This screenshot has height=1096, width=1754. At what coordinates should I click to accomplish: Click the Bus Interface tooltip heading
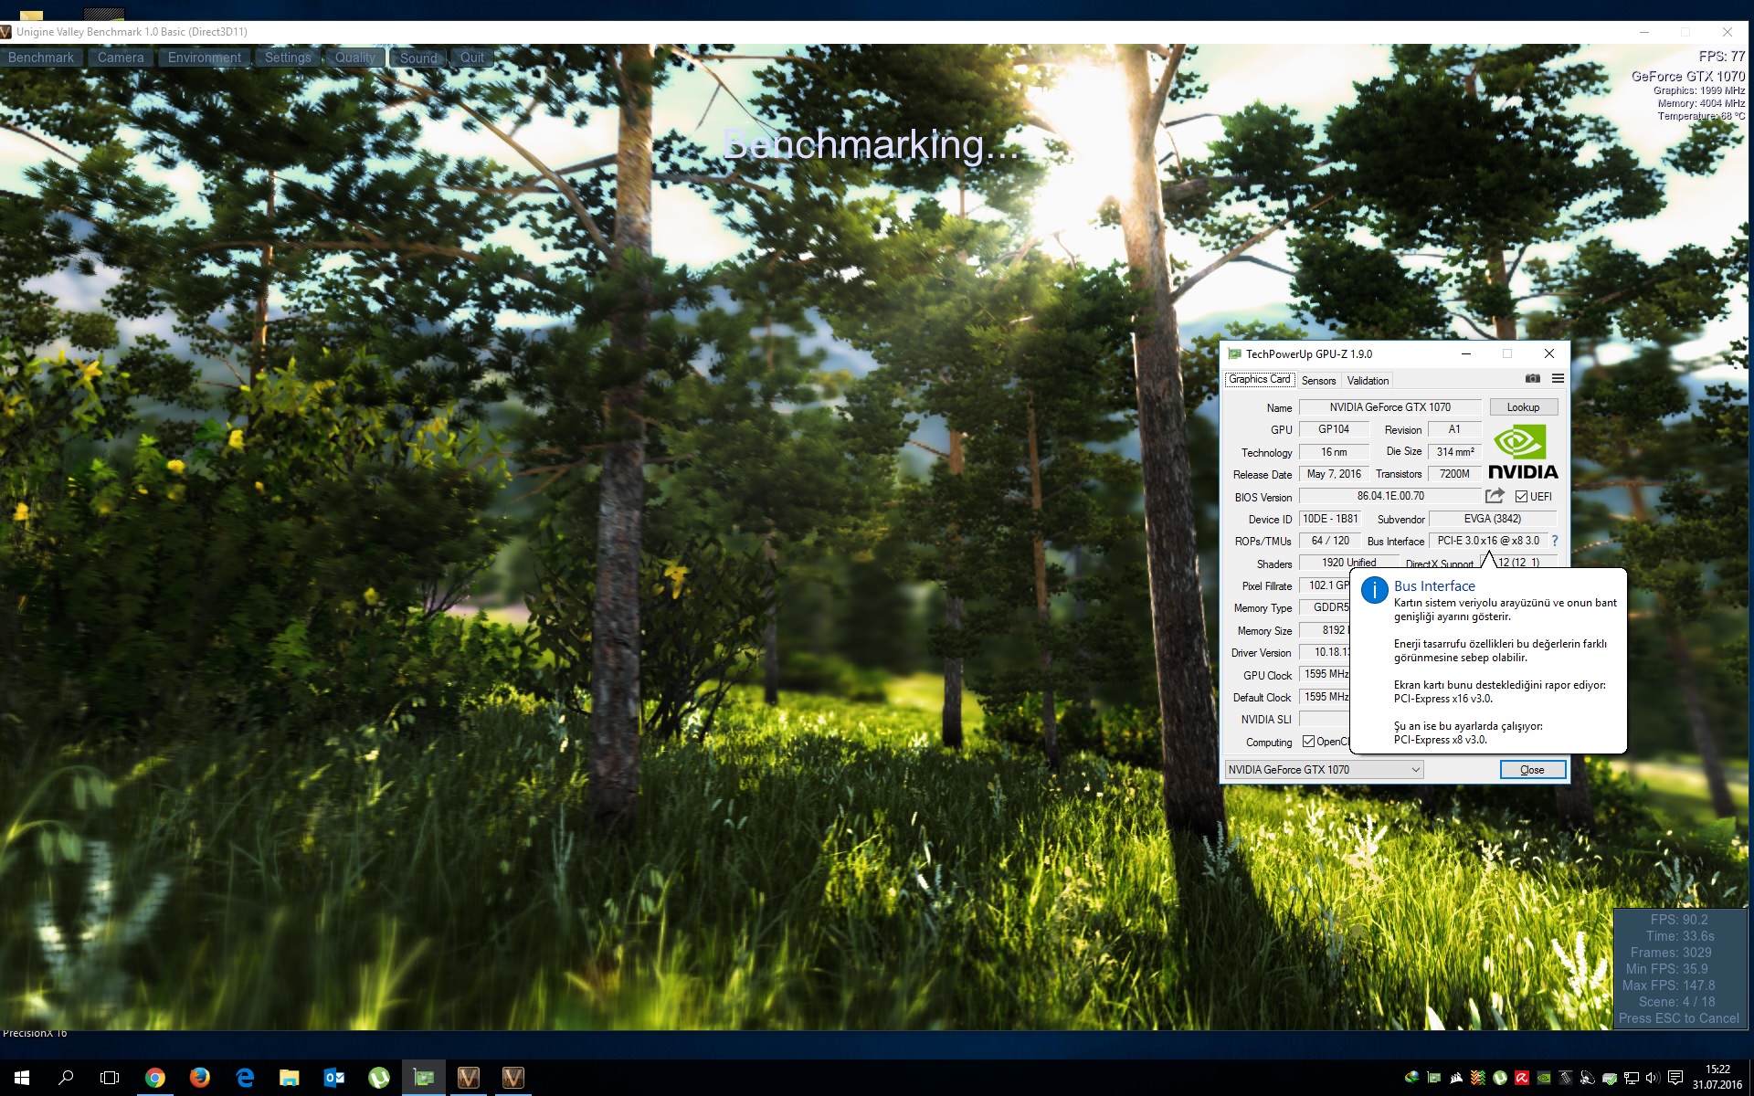(1434, 586)
